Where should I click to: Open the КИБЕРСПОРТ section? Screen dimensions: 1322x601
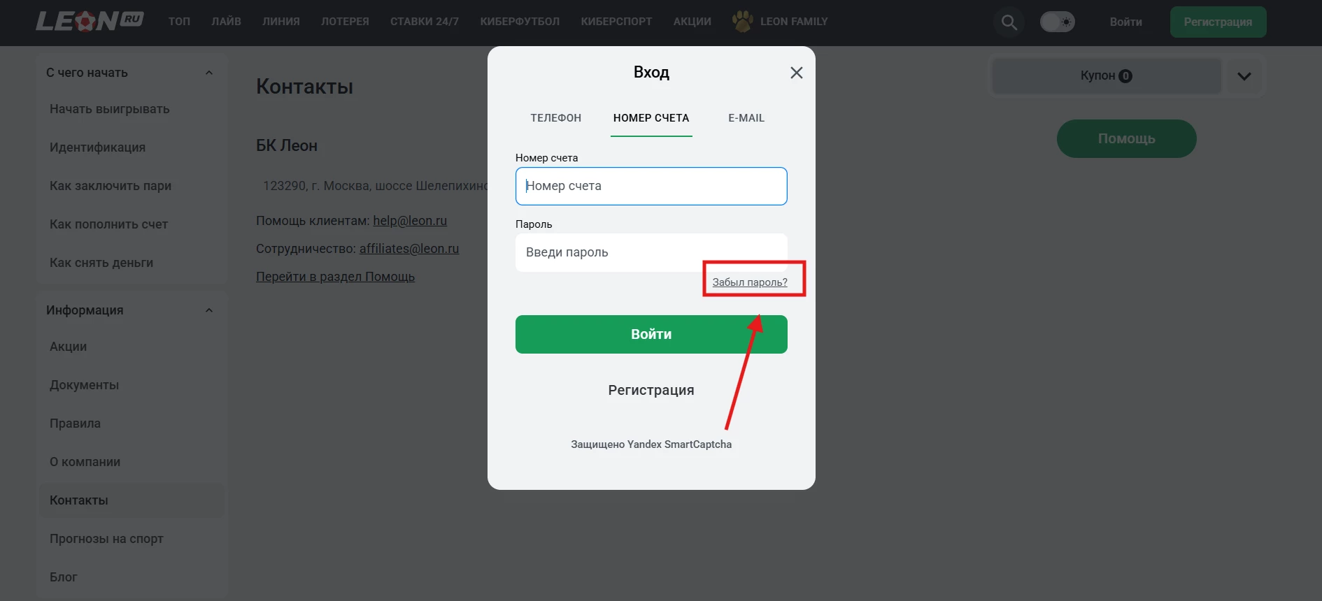click(x=616, y=22)
